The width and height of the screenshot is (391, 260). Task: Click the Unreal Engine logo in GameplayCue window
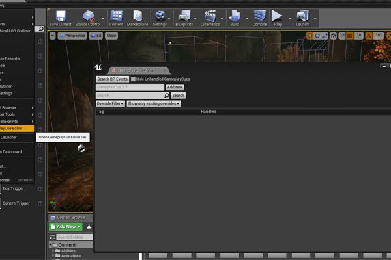pos(98,68)
